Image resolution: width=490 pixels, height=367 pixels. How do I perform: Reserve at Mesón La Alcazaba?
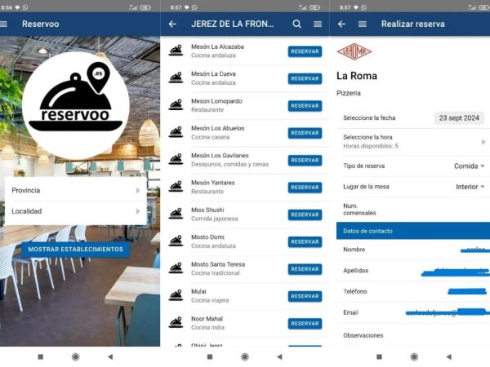[305, 51]
